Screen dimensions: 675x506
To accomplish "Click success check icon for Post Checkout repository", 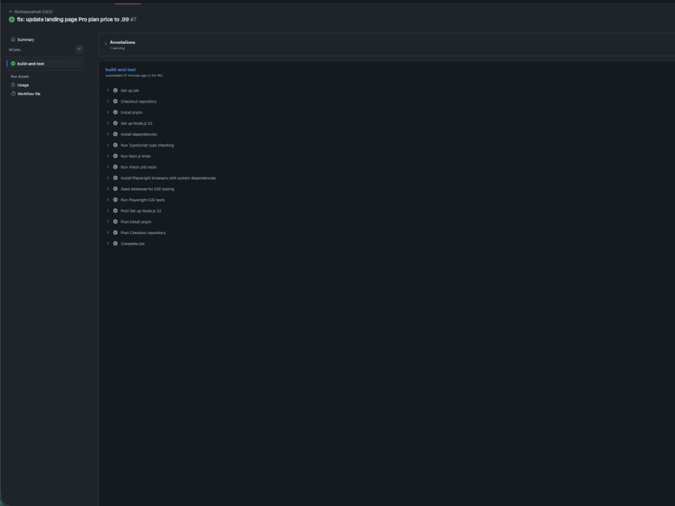I will tap(115, 233).
